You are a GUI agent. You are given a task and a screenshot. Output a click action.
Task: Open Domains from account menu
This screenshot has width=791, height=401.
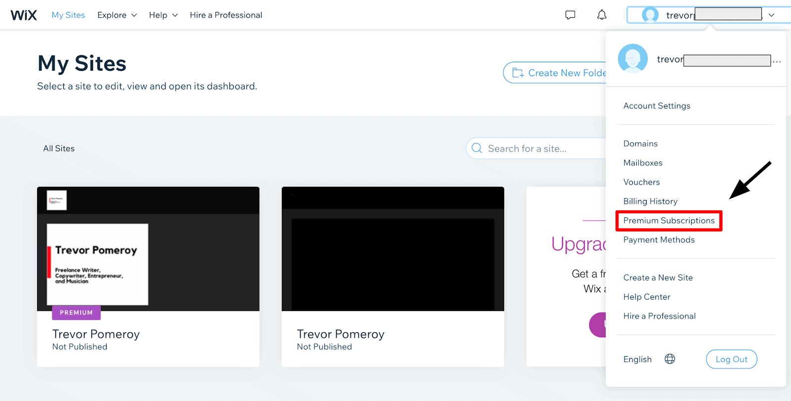tap(640, 144)
